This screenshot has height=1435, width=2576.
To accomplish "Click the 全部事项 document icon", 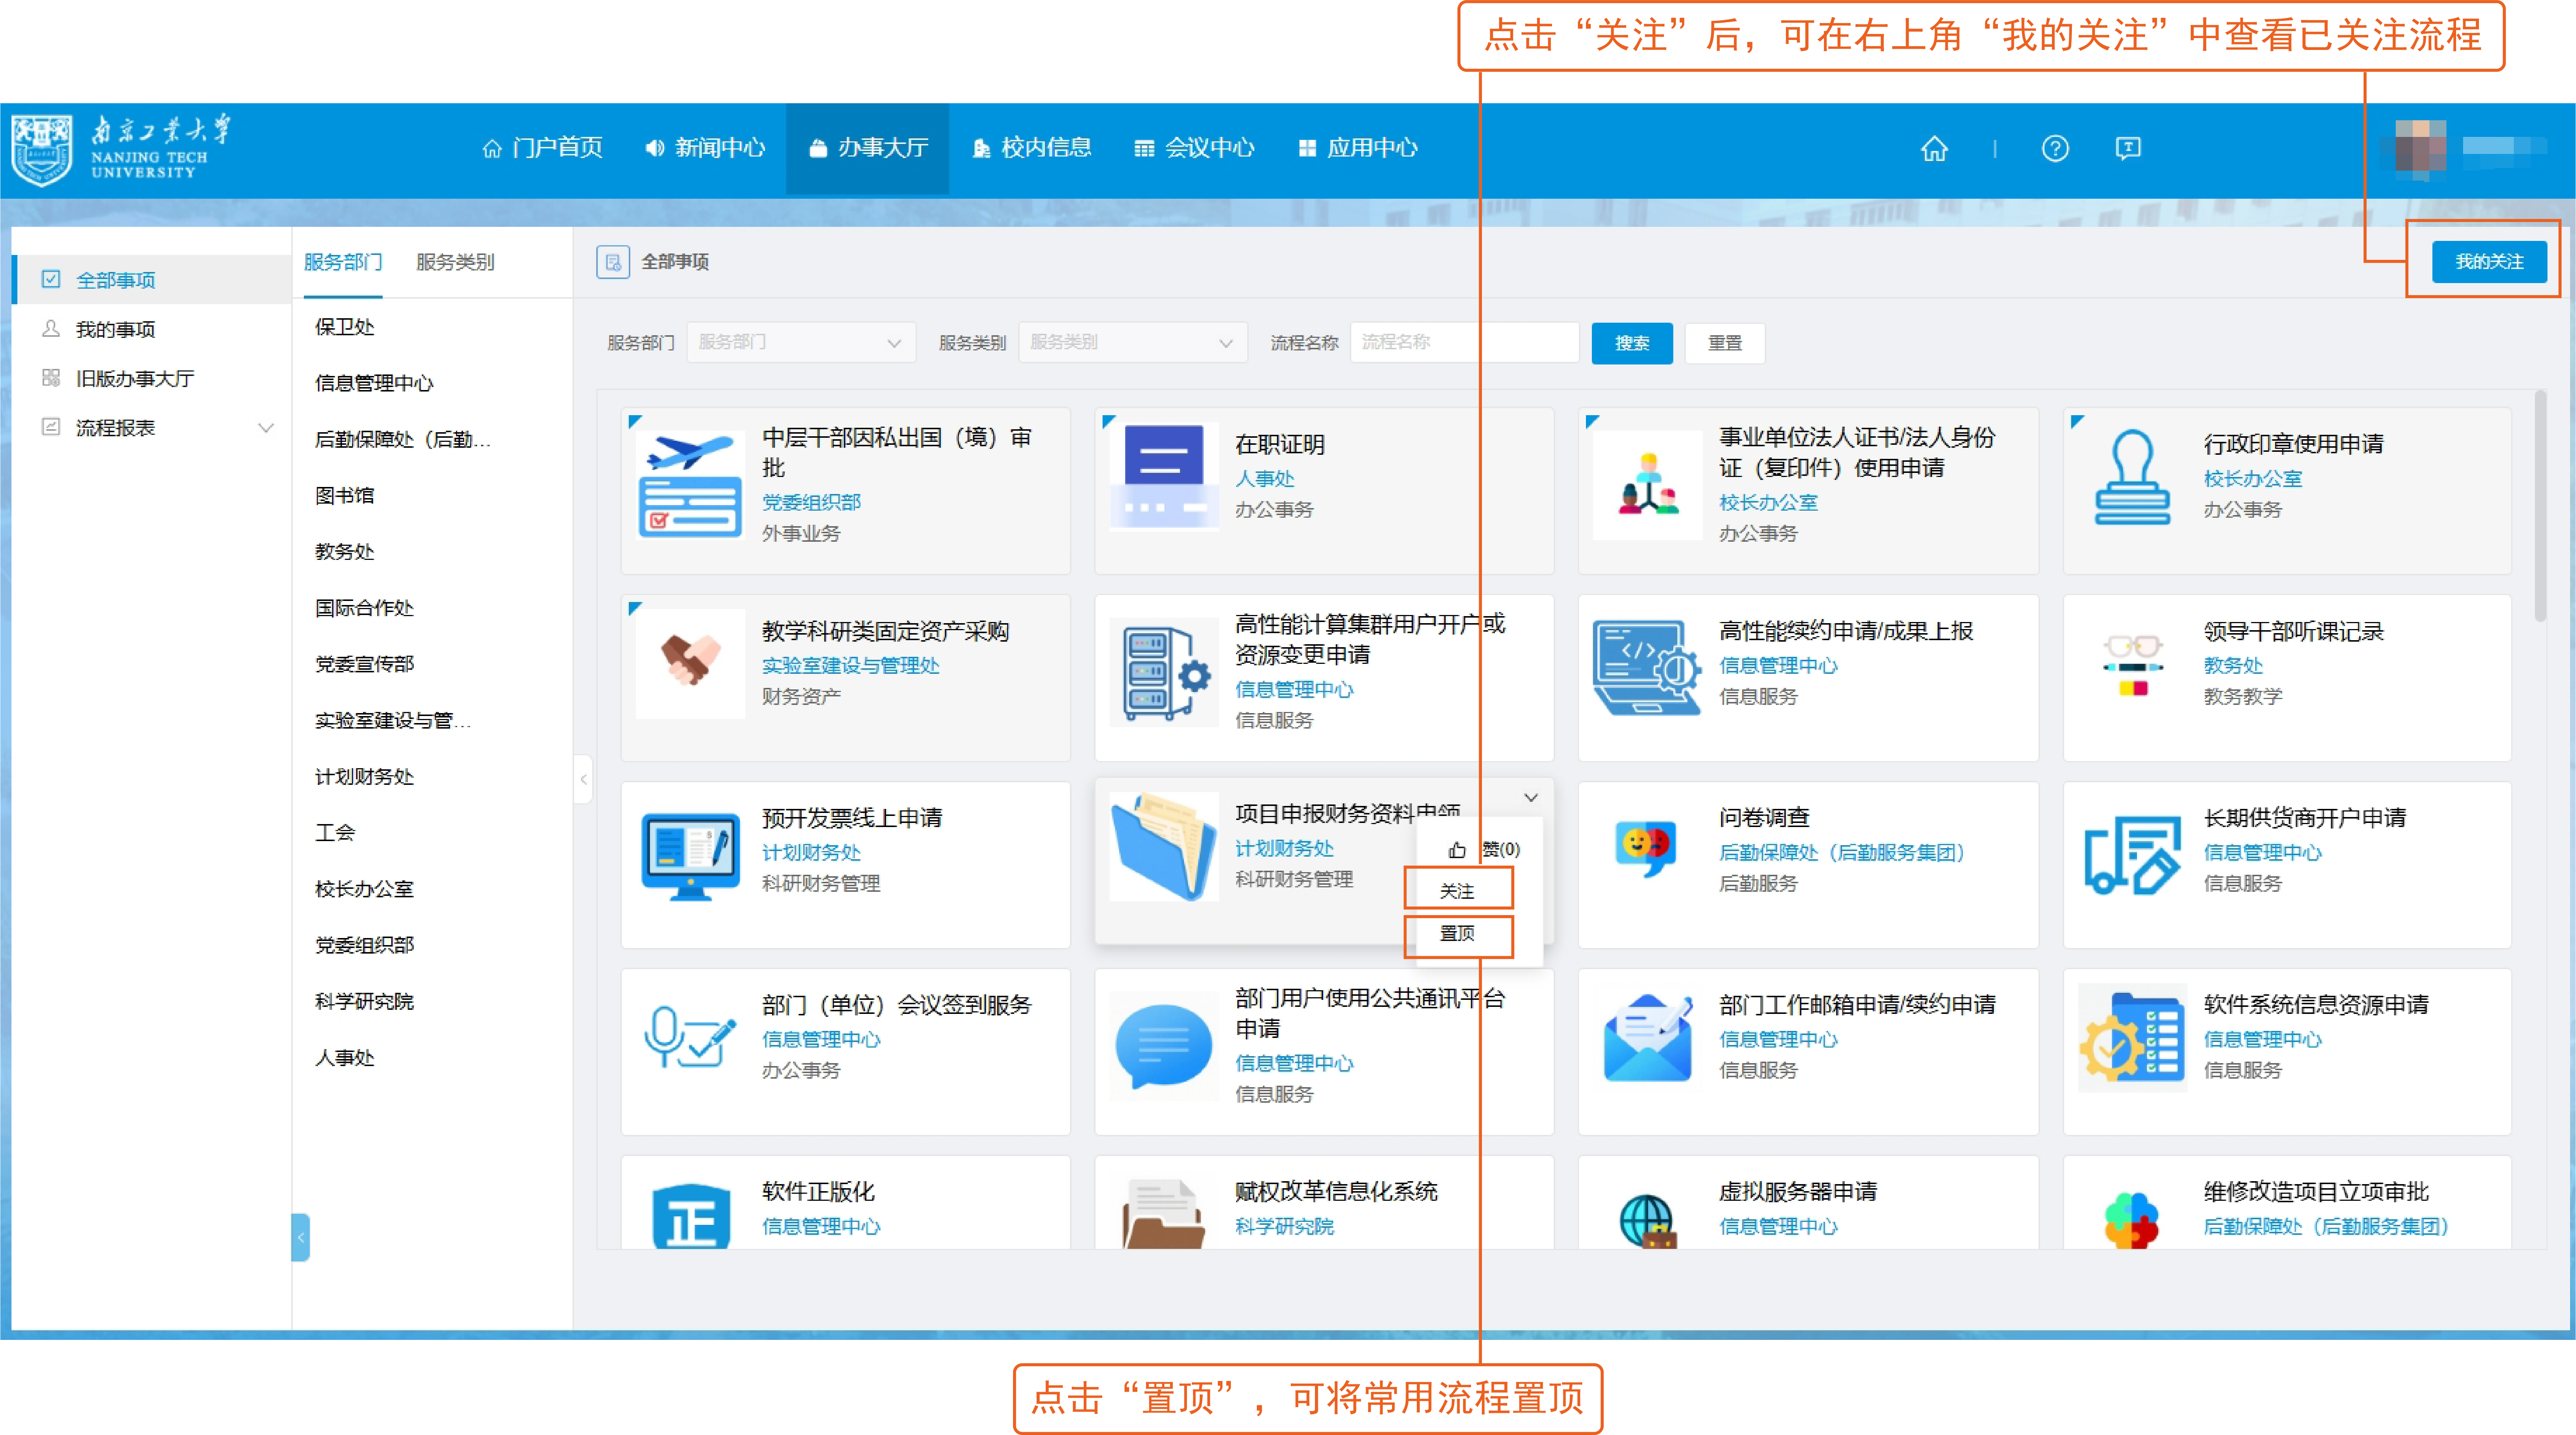I will tap(613, 262).
